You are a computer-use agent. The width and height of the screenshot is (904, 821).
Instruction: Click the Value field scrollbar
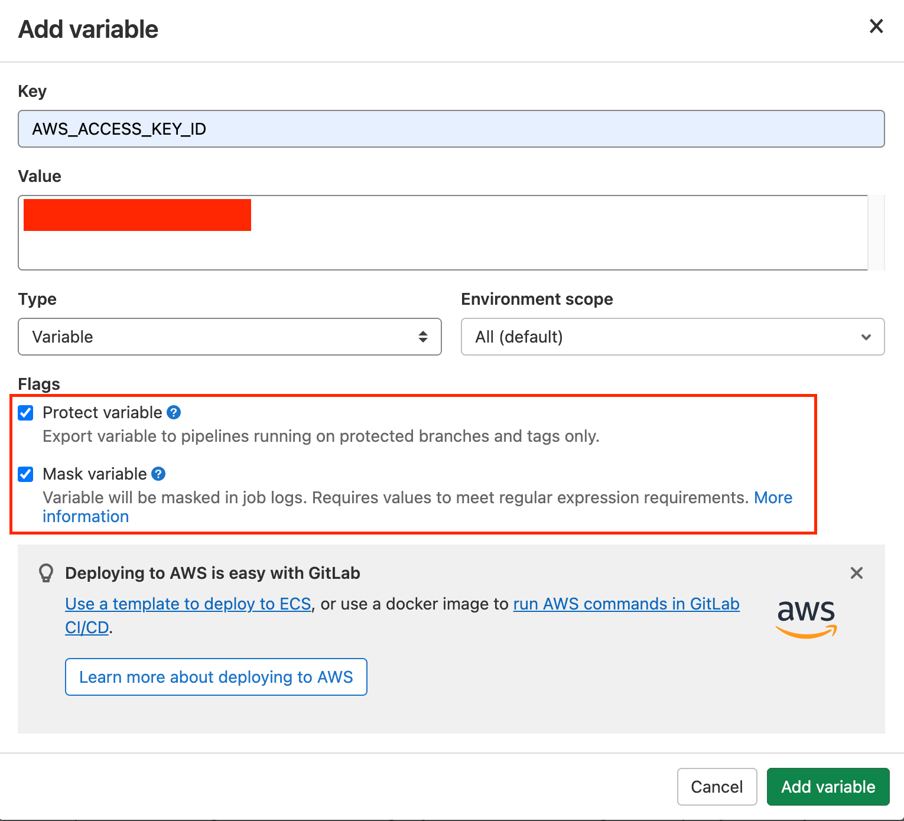(x=876, y=233)
